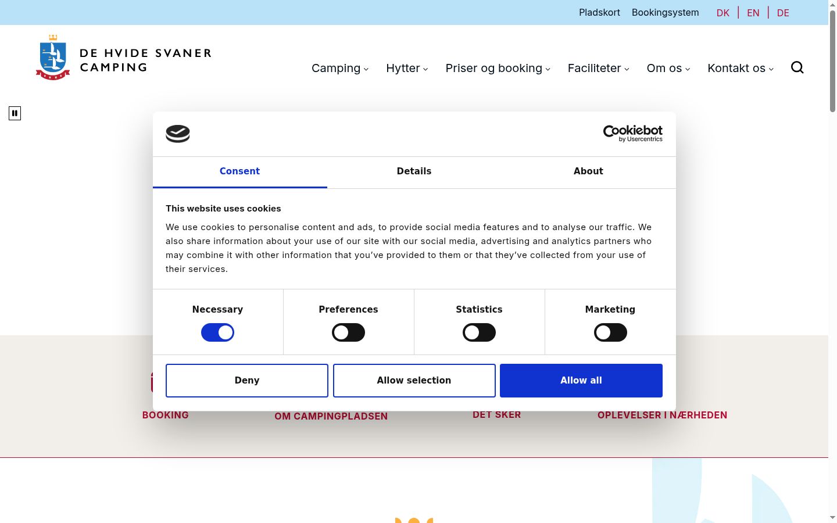Image resolution: width=837 pixels, height=523 pixels.
Task: Switch to the About tab
Action: coord(588,171)
